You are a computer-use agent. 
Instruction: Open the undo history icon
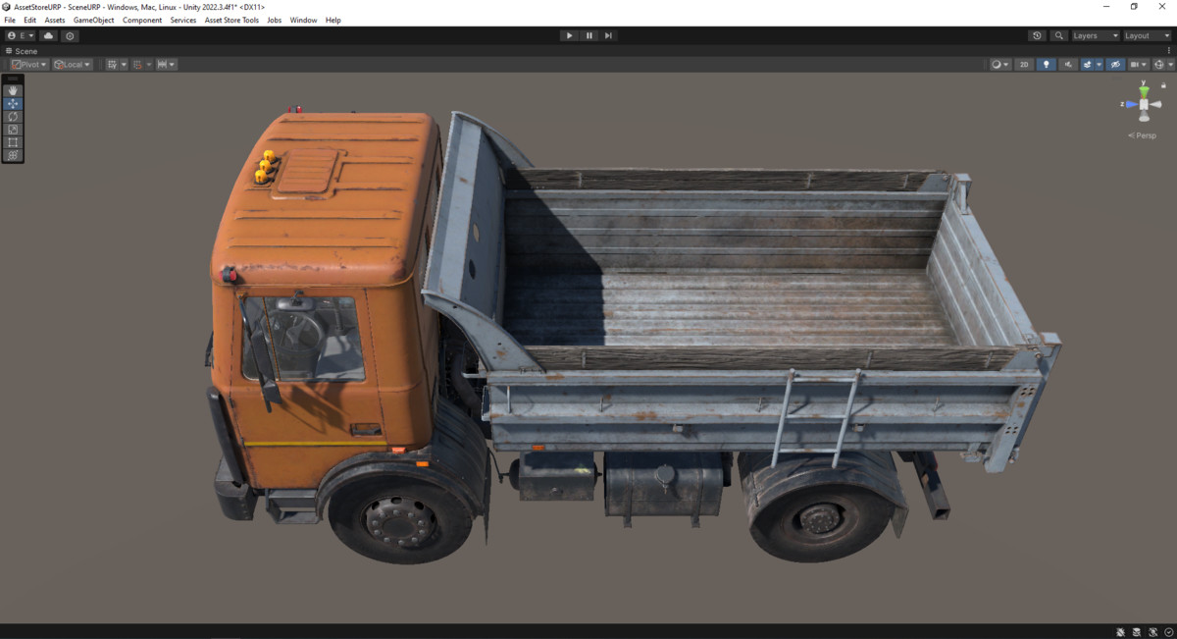[x=1037, y=35]
